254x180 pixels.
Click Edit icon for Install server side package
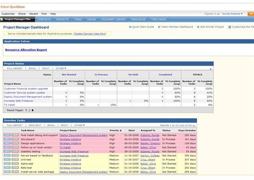(x=7, y=172)
